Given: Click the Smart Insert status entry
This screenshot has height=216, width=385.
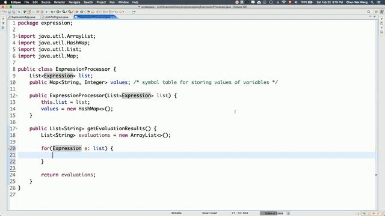Looking at the screenshot, I should (x=210, y=213).
